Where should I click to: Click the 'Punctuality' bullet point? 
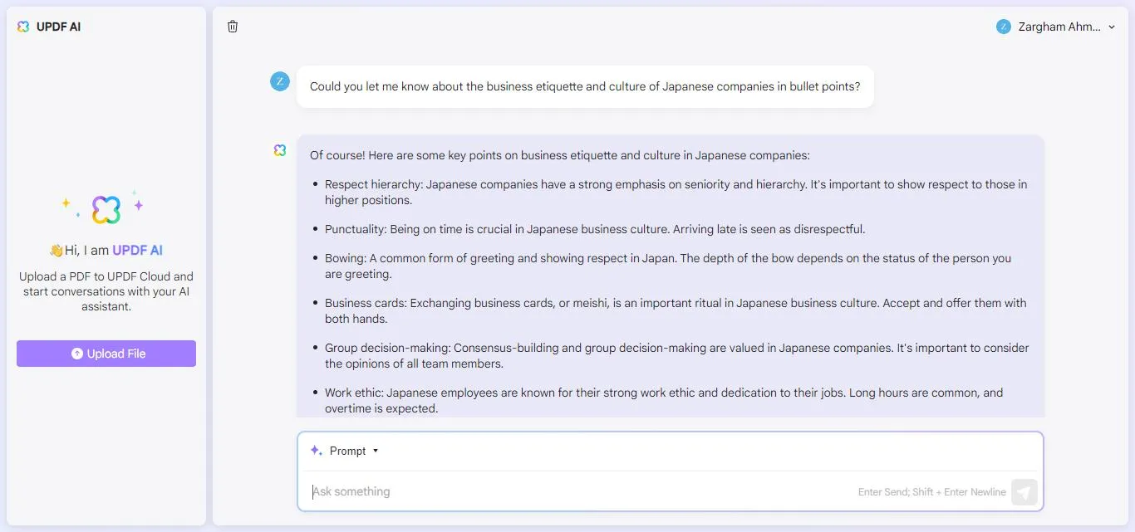pyautogui.click(x=595, y=229)
